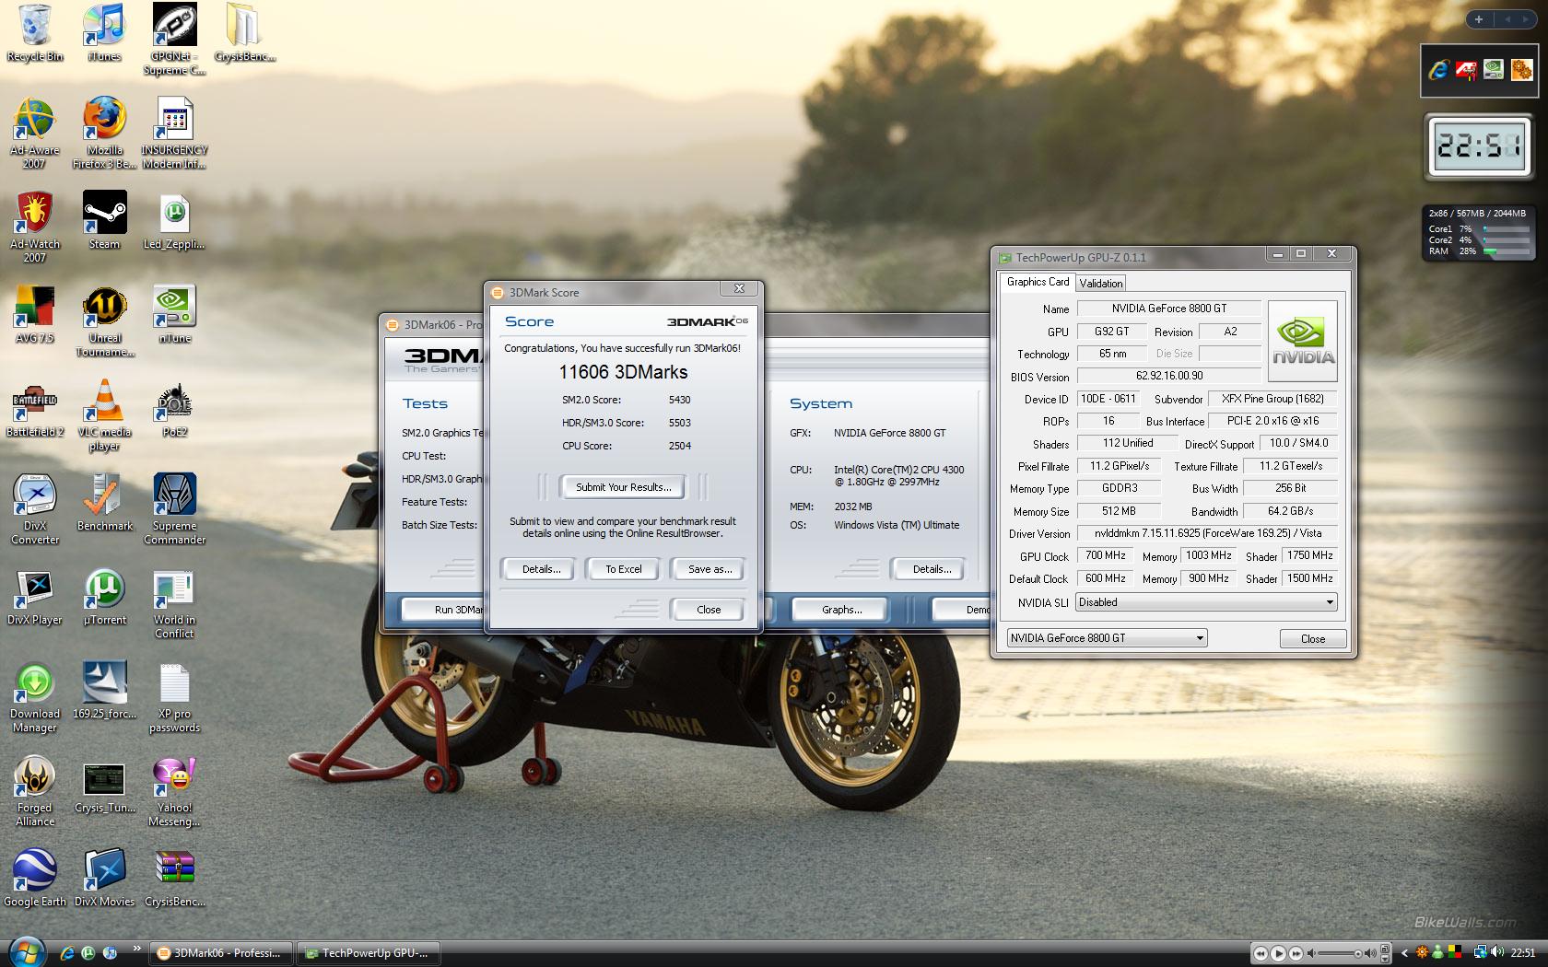Close the 3DMark Score dialog via Close button
This screenshot has width=1548, height=967.
[709, 610]
